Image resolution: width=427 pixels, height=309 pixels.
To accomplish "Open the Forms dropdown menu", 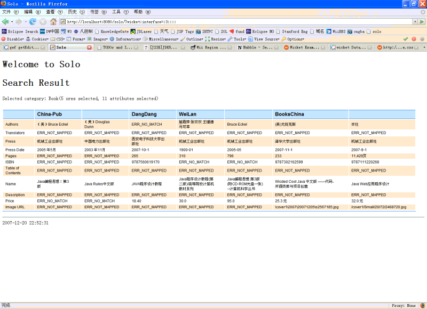I will 76,39.
